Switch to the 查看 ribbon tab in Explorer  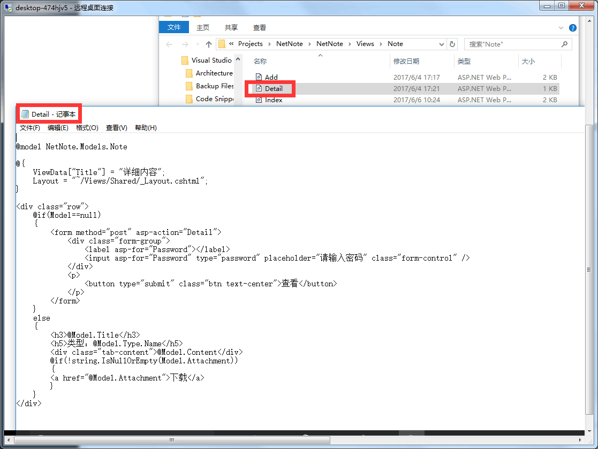[260, 28]
